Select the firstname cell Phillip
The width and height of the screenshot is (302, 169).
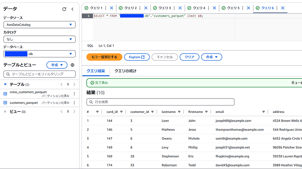click(193, 148)
